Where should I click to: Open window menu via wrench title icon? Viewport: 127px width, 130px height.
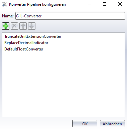[x=5, y=4]
